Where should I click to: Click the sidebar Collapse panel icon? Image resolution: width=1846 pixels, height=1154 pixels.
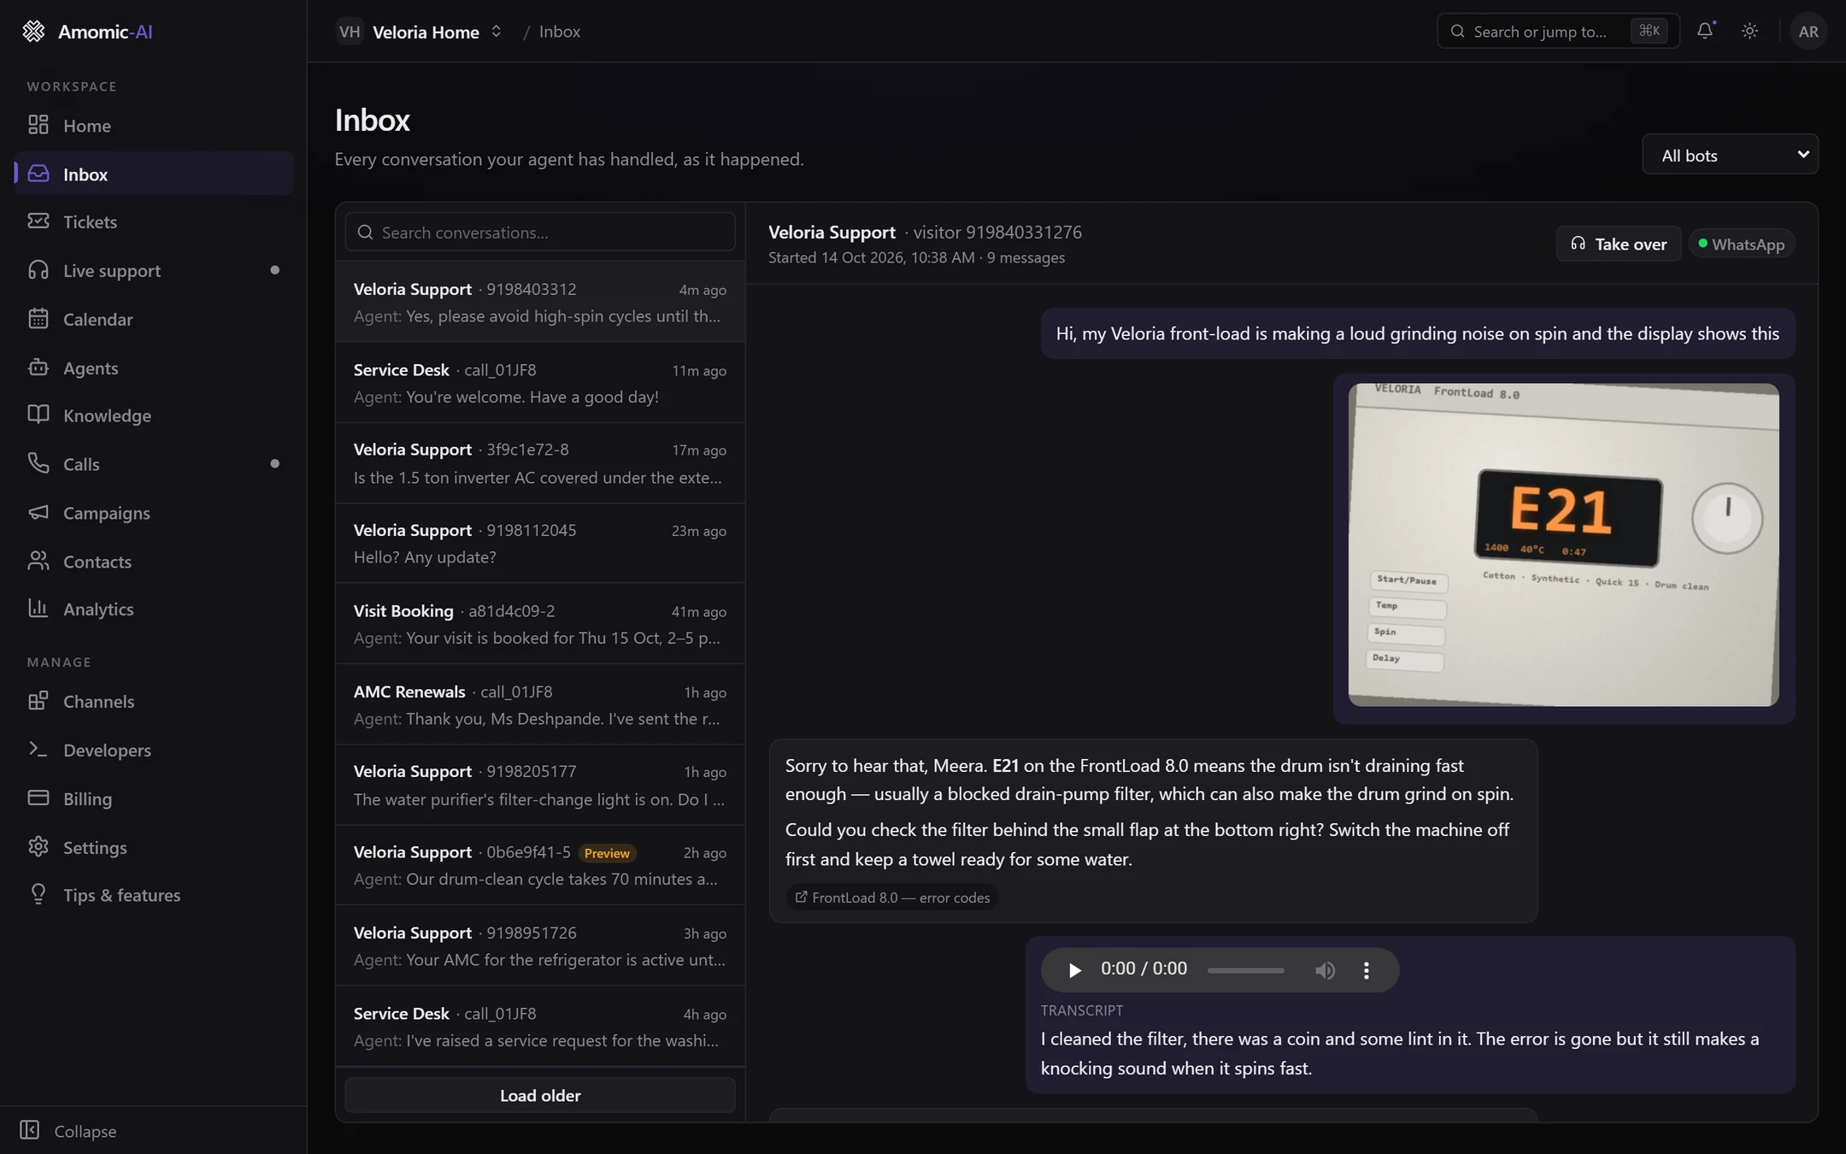point(29,1130)
